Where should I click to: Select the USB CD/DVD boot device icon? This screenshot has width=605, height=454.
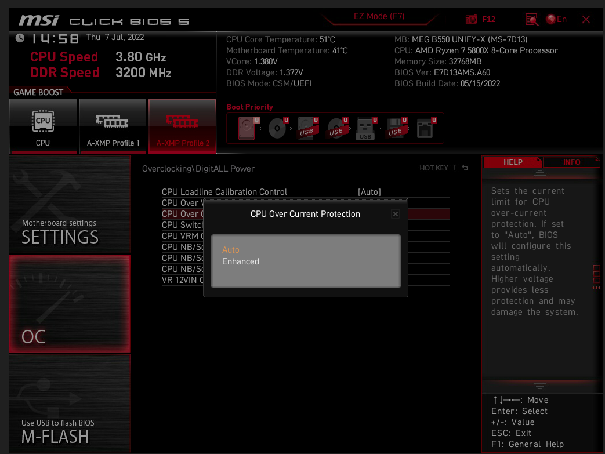[338, 128]
